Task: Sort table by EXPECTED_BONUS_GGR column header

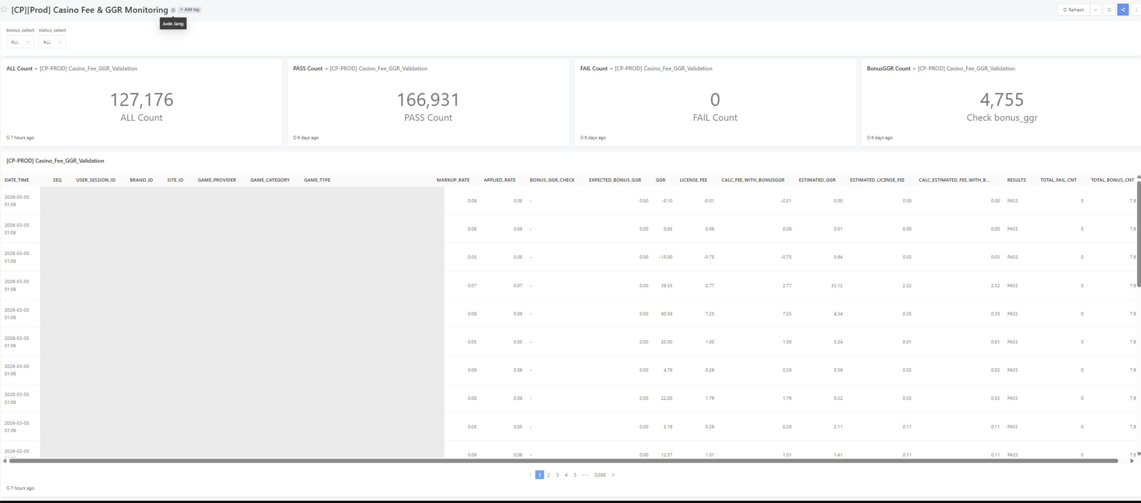Action: pos(615,180)
